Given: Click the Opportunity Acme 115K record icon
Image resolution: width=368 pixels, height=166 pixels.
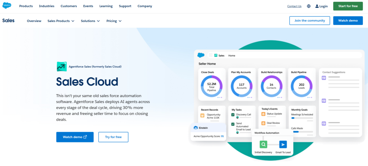Looking at the screenshot, I should 202,116.
